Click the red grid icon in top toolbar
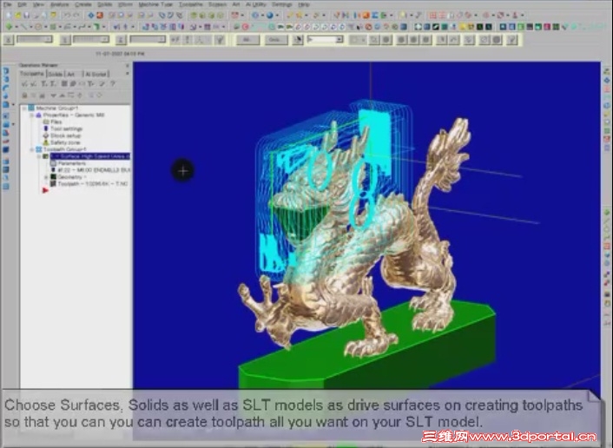 432,16
